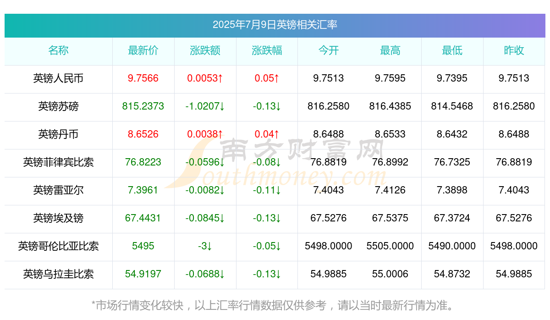The image size is (550, 320).
Task: Click the row name 英镑丹币
Action: (58, 134)
